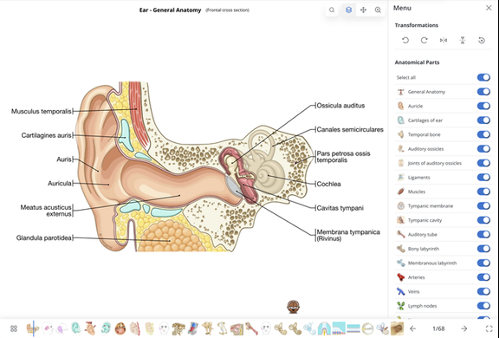Click the Cartilagines auris label
This screenshot has height=338, width=499.
[x=47, y=135]
